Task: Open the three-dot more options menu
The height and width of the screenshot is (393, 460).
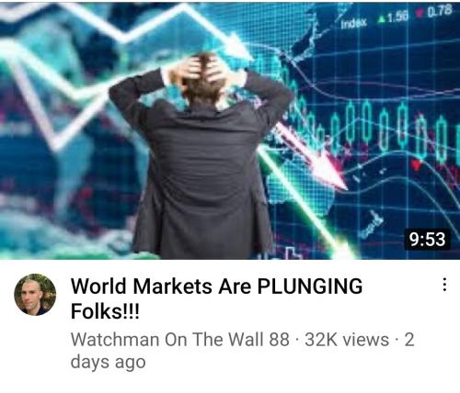Action: 444,285
